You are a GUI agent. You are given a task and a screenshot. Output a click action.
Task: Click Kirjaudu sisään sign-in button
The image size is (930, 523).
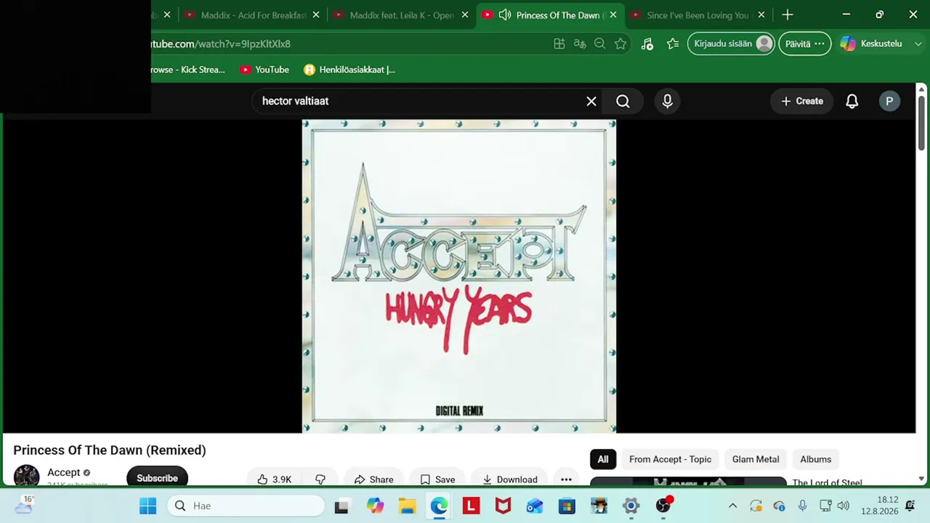coord(732,44)
